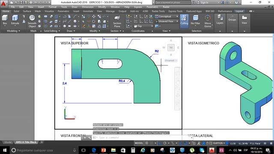The image size is (274, 154).
Task: Open PowerPoint from the taskbar
Action: tap(104, 150)
